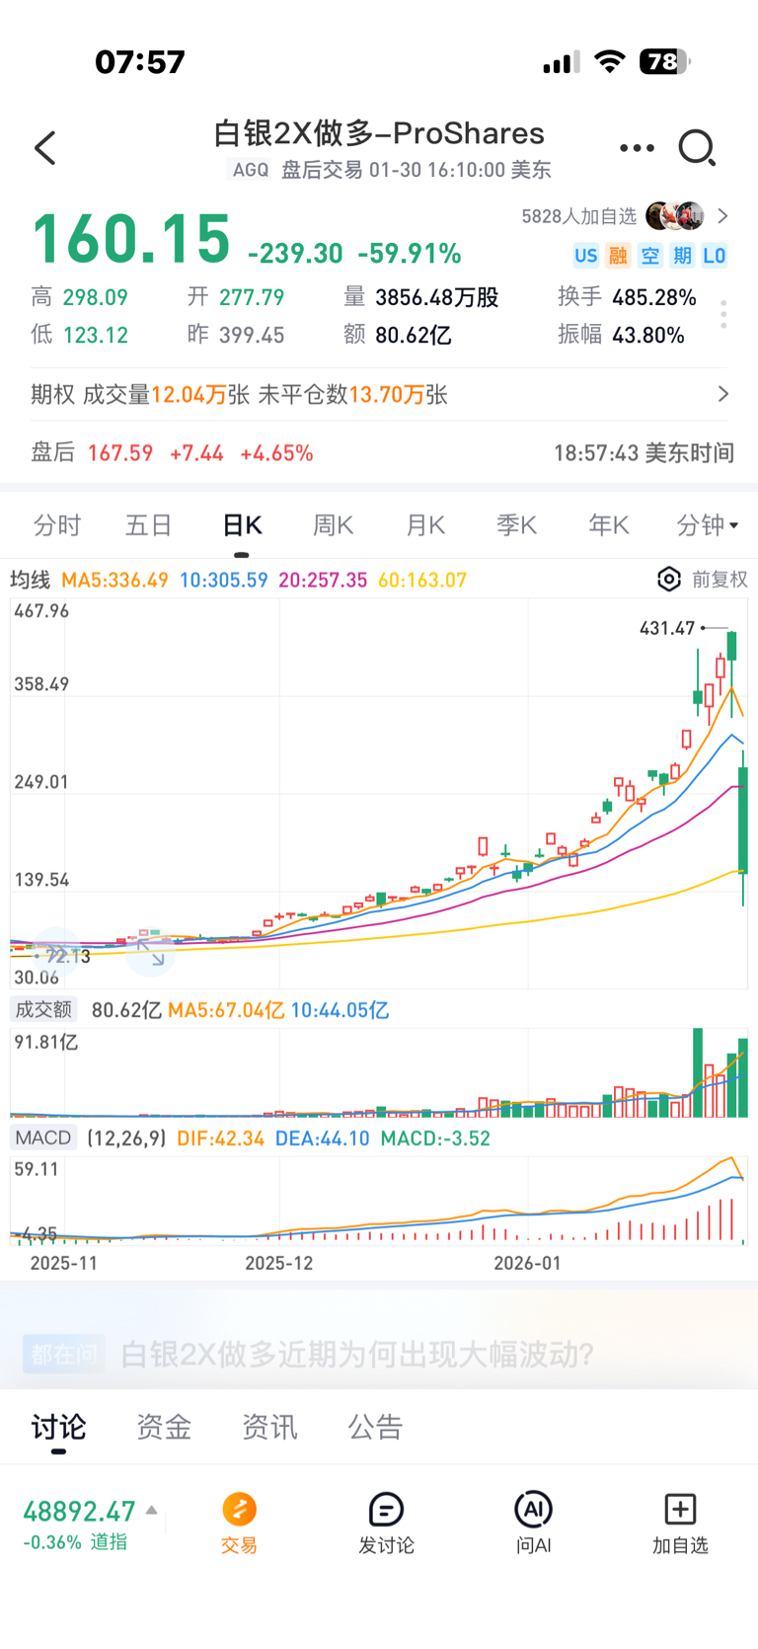Tap the 融 margin tag
The width and height of the screenshot is (758, 1649).
619,256
